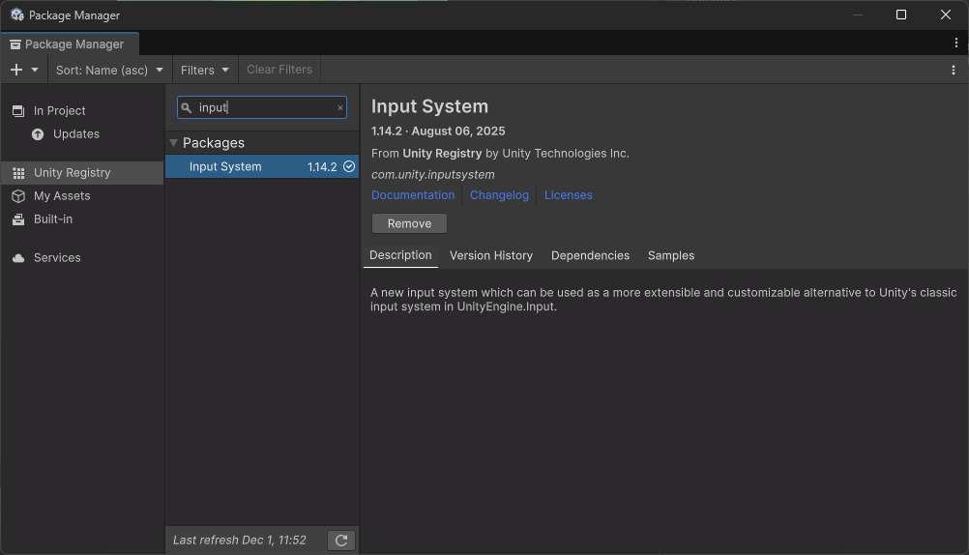This screenshot has height=555, width=969.
Task: Click the Clear Filters button
Action: click(x=279, y=70)
